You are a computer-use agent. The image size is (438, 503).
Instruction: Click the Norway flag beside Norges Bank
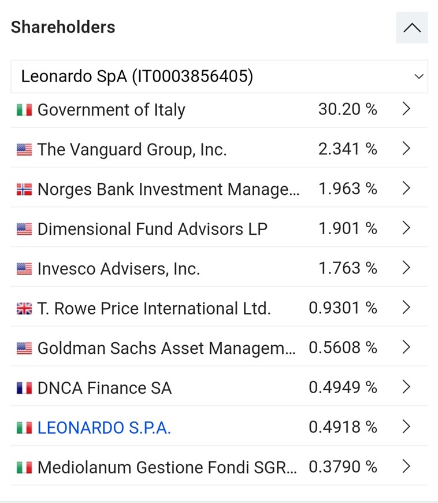24,190
